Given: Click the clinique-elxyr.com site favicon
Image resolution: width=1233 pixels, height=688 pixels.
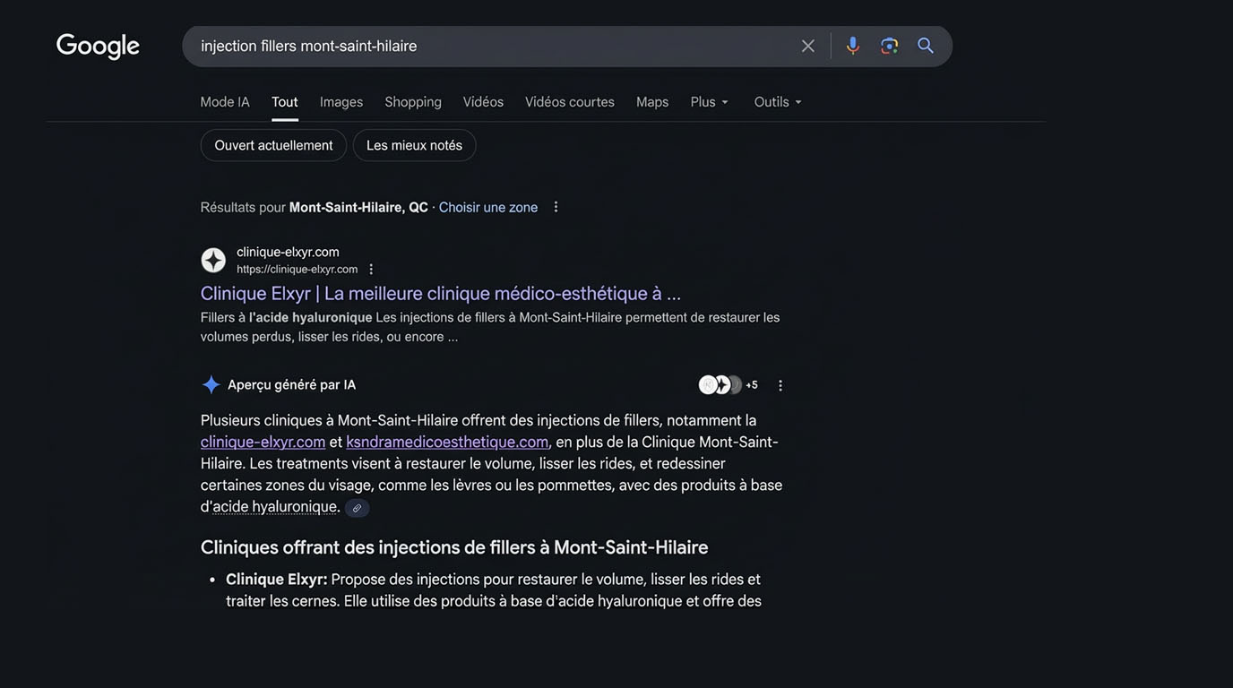Looking at the screenshot, I should pos(213,260).
